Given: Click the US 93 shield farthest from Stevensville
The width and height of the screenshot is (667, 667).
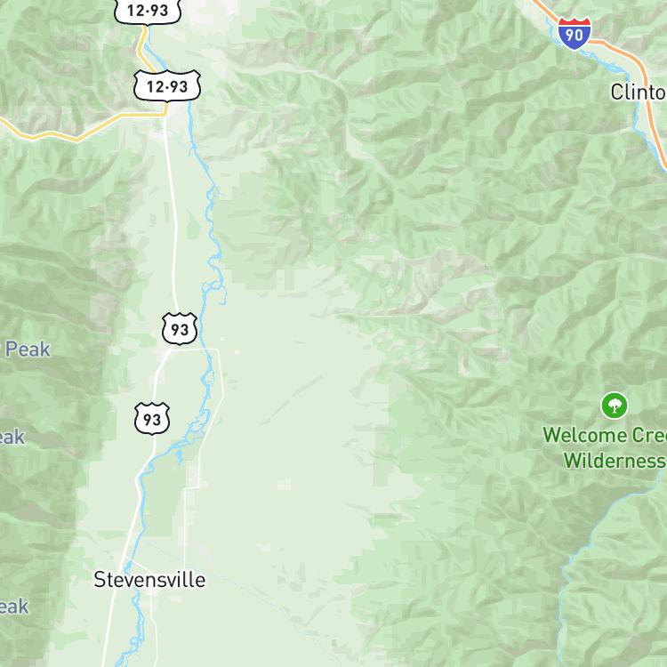Looking at the screenshot, I should tap(180, 328).
